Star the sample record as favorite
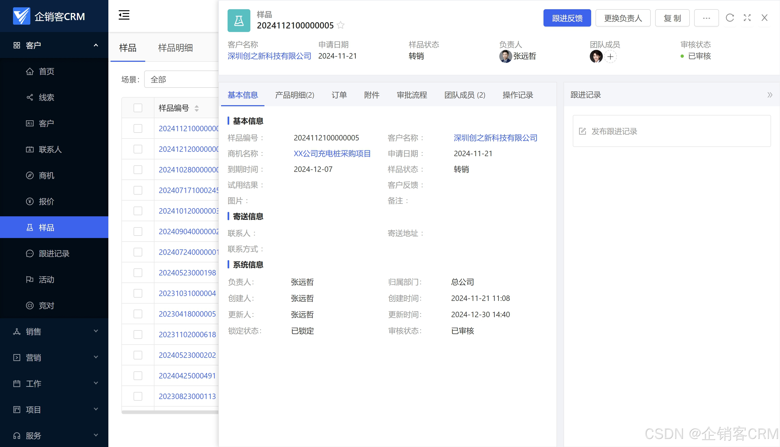 coord(340,25)
